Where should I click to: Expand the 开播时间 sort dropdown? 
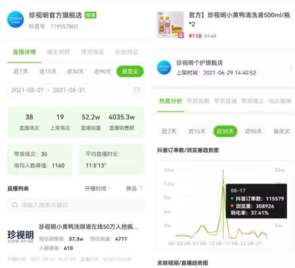[x=97, y=188]
